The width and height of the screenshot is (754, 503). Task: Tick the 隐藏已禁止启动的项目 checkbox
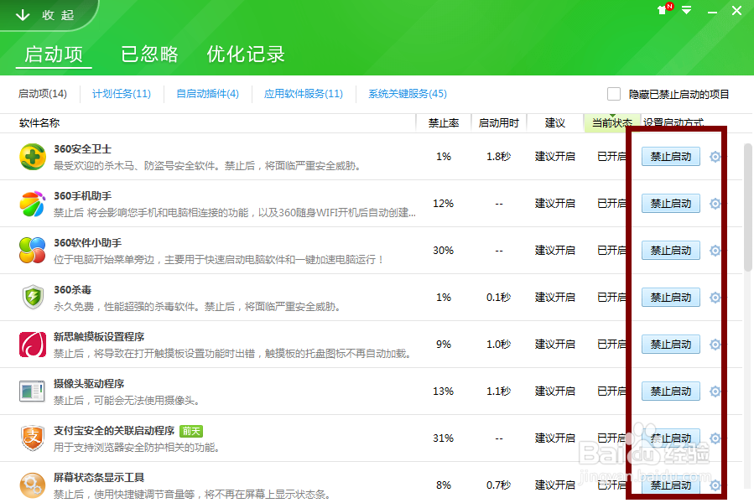pos(614,94)
